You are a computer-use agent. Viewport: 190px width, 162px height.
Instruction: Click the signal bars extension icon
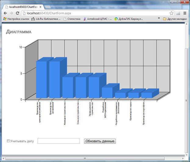(178, 13)
